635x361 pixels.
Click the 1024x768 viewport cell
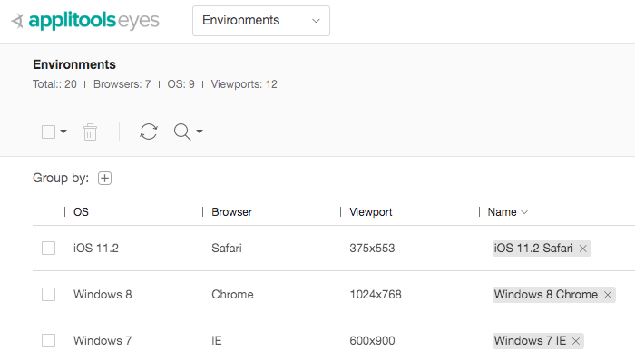tap(376, 294)
